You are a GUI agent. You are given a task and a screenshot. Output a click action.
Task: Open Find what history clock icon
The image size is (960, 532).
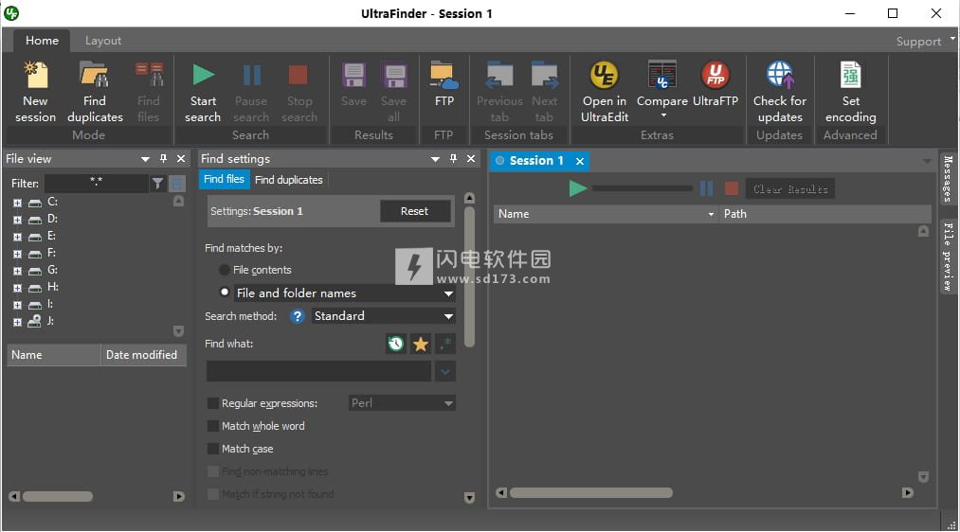click(395, 344)
